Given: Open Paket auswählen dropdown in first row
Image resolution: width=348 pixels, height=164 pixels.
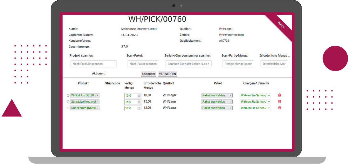Looking at the screenshot, I should 217,95.
